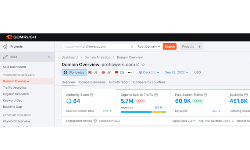Click the -3.8% change badge
The width and height of the screenshot is (250, 150).
pyautogui.click(x=140, y=101)
